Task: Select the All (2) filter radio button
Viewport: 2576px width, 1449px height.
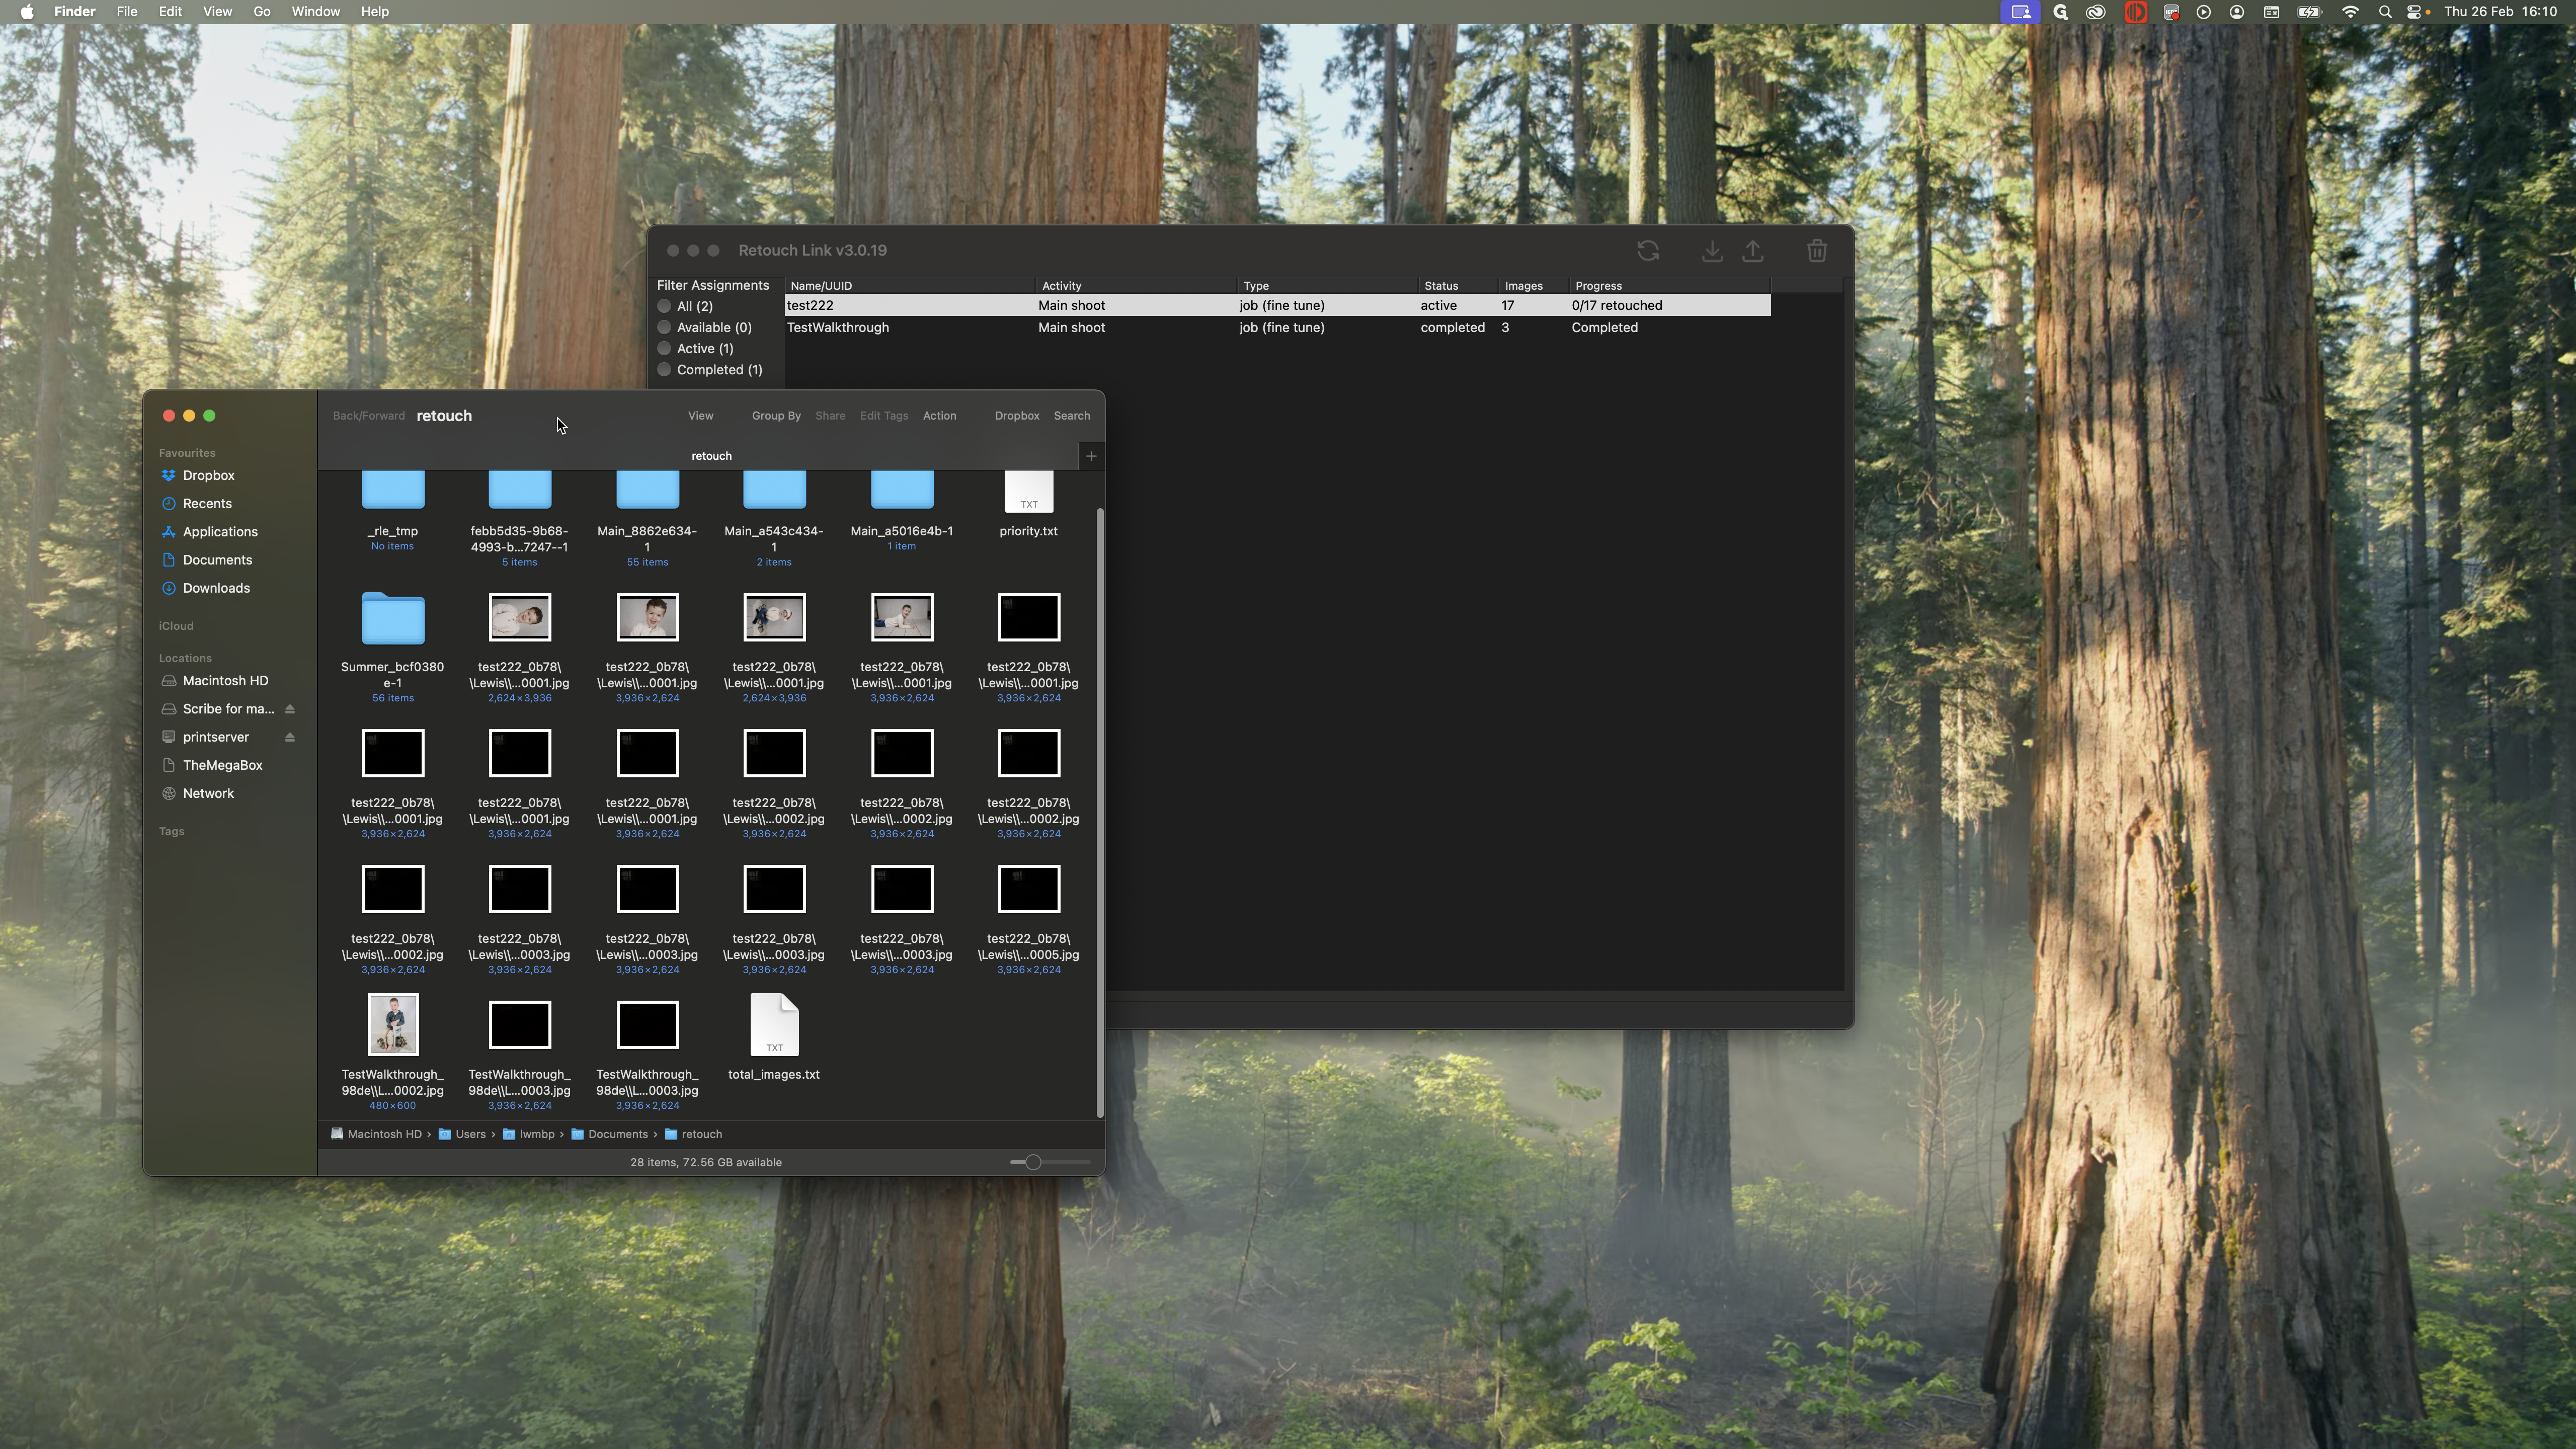Action: pyautogui.click(x=664, y=306)
